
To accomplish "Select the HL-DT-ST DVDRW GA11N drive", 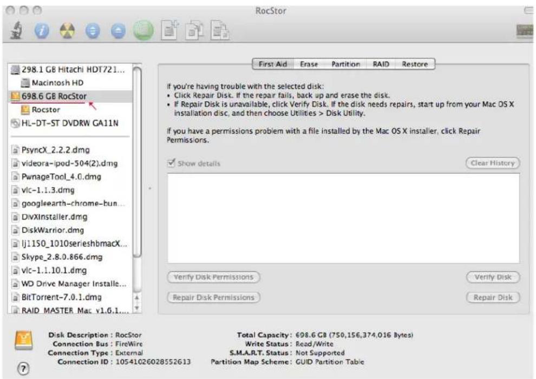I will pyautogui.click(x=70, y=123).
